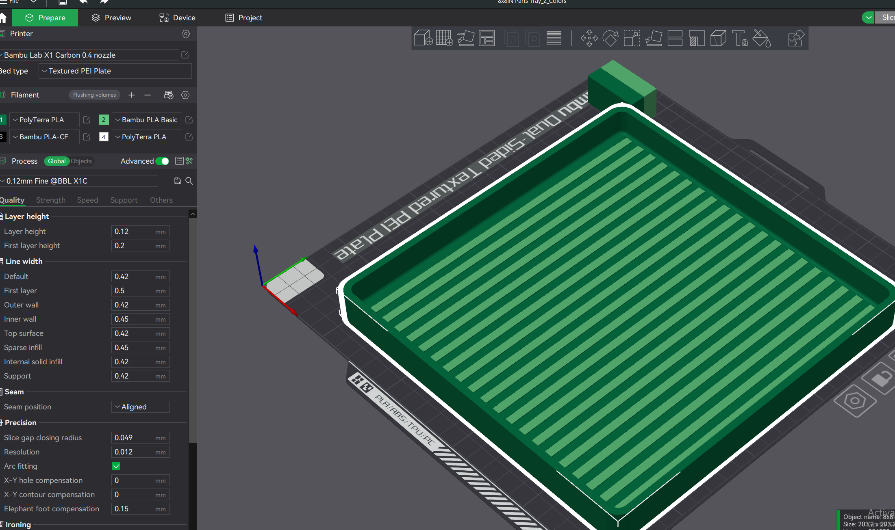Screen dimensions: 895x530
Task: Open the Support settings tab
Action: tap(124, 200)
